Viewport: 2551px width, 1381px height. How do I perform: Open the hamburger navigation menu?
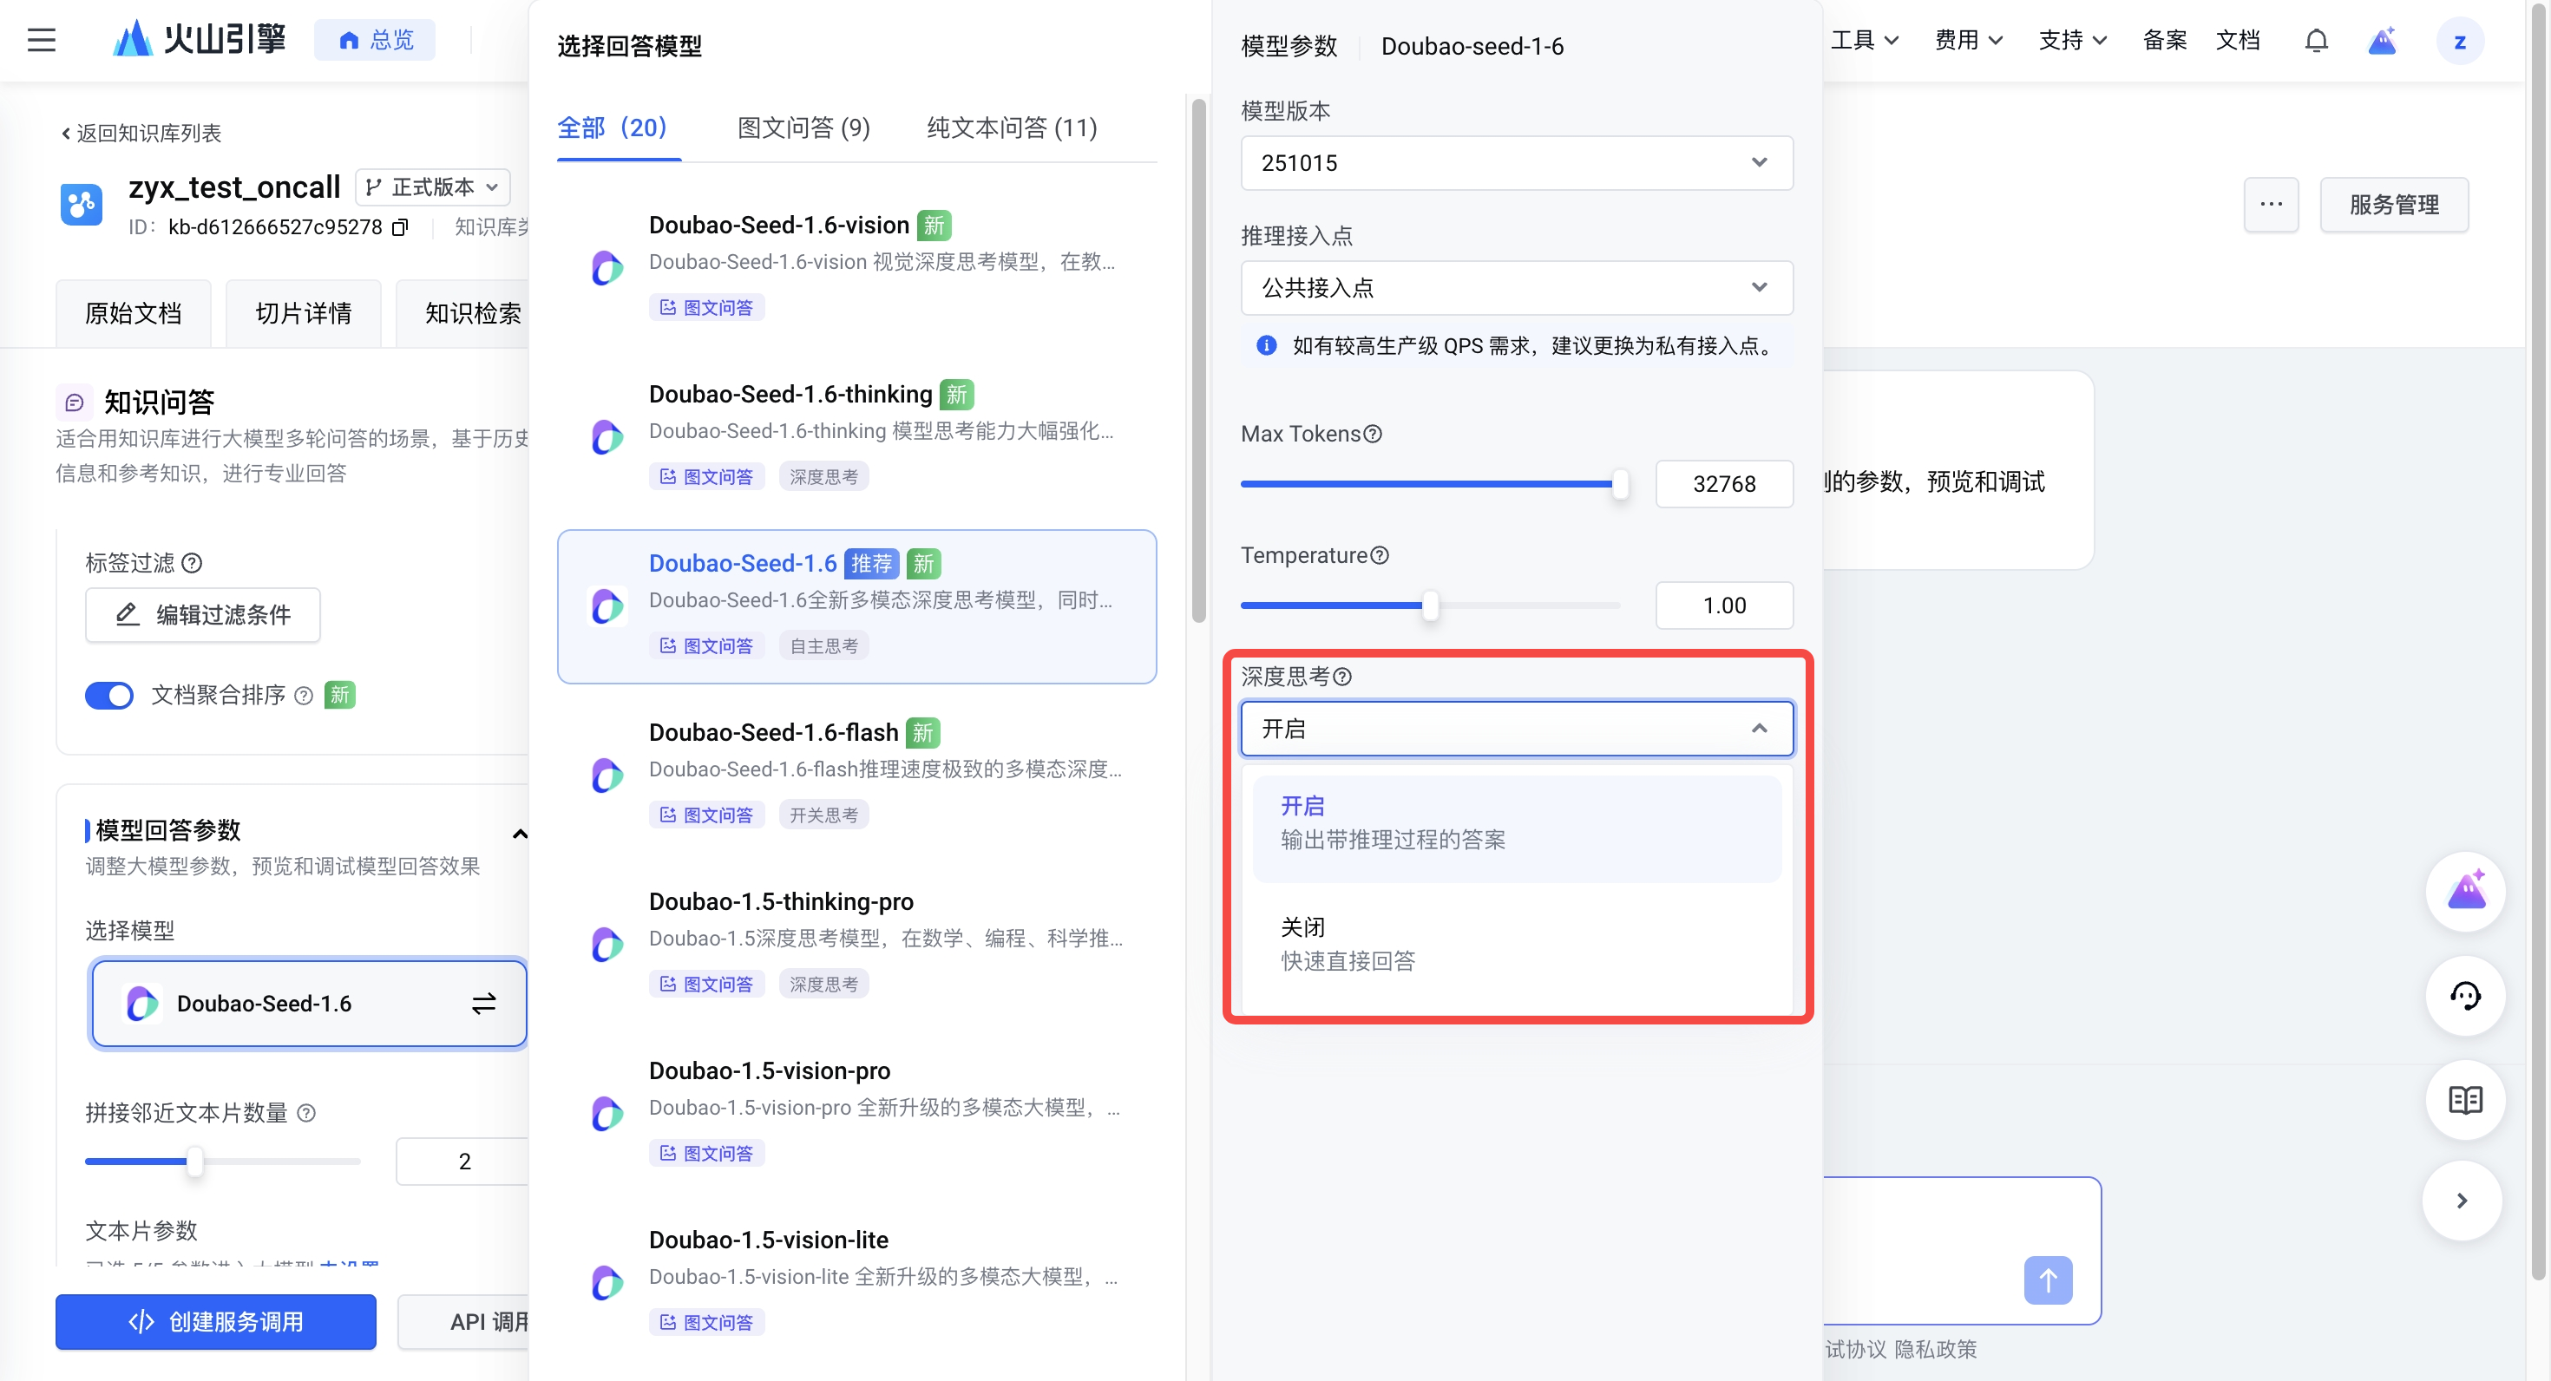point(42,41)
